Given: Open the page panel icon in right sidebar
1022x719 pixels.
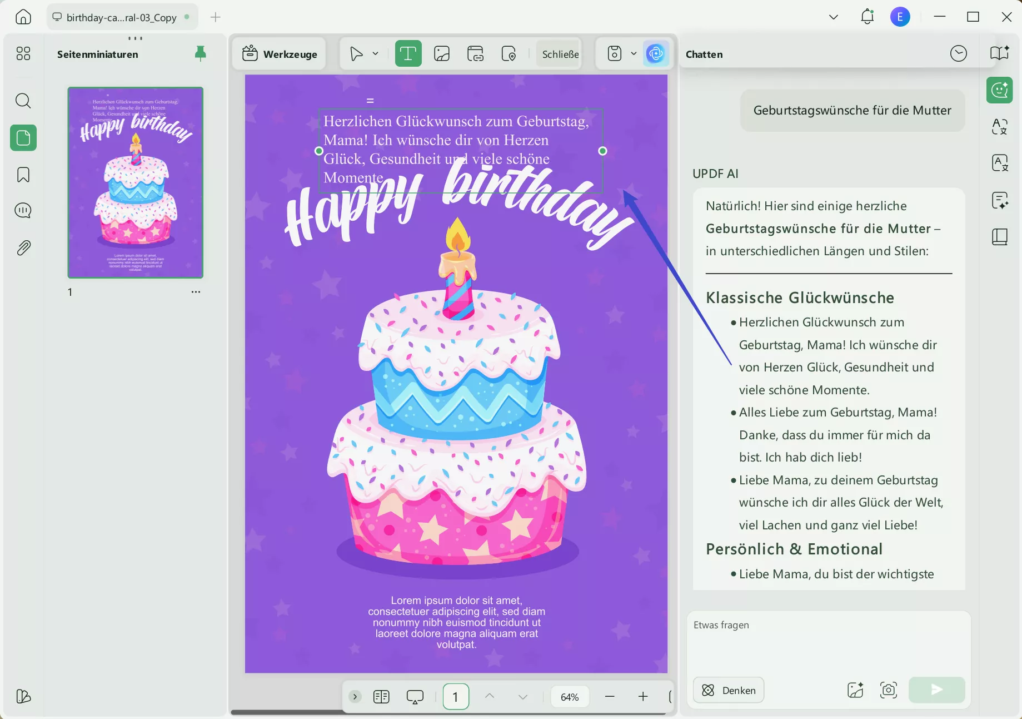Looking at the screenshot, I should coord(999,237).
